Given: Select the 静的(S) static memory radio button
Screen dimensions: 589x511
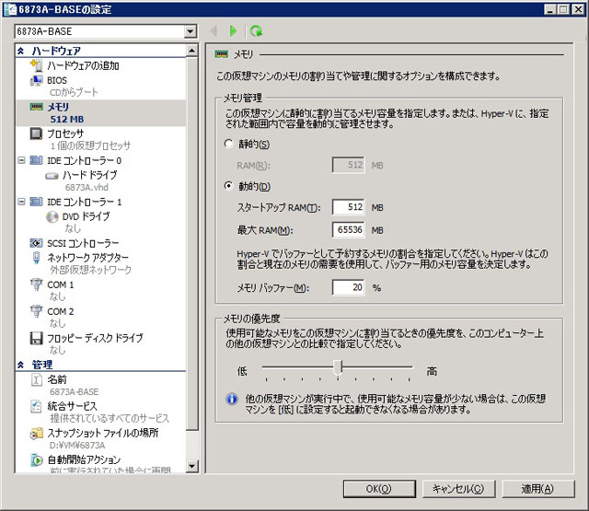Looking at the screenshot, I should [228, 144].
